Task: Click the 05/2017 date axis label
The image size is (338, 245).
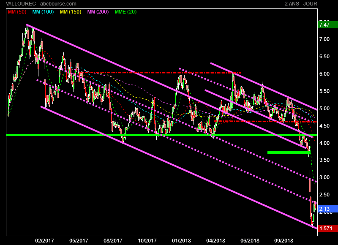Action: point(79,240)
